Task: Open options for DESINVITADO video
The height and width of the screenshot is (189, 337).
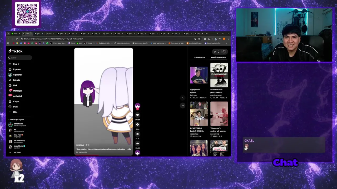Action: pos(207,128)
